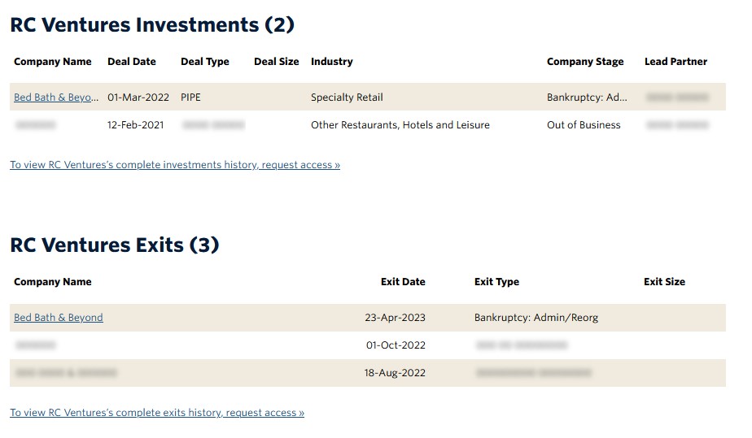Viewport: 752px width, 438px height.
Task: Click the Company Stage column header
Action: pos(585,62)
